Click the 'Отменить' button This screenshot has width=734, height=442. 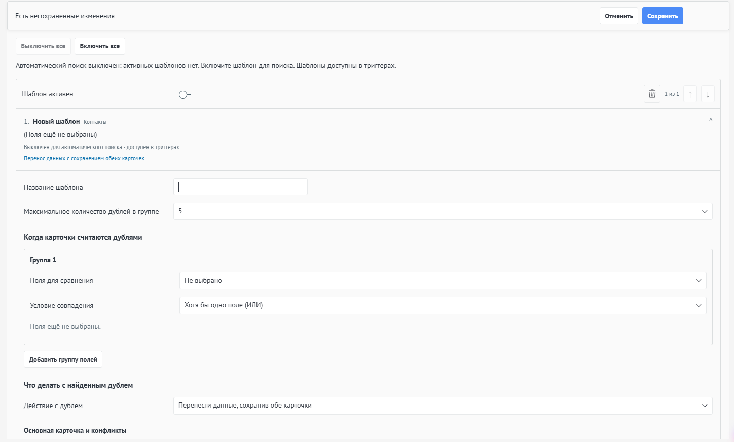coord(618,16)
